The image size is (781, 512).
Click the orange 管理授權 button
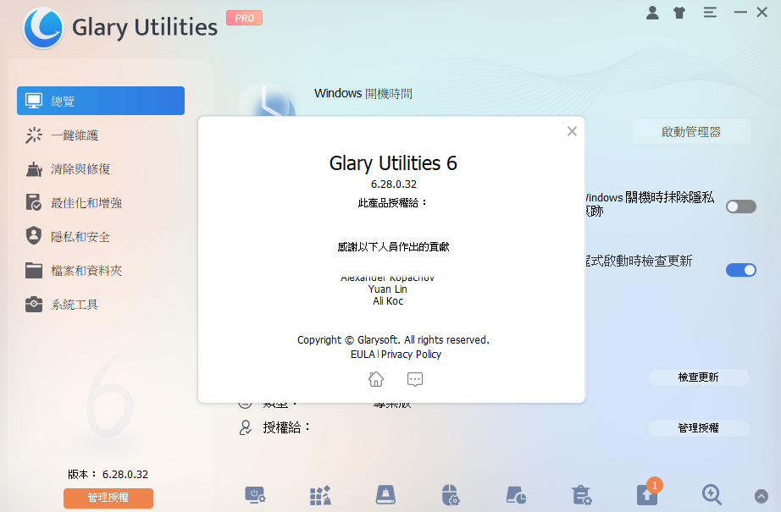[x=108, y=498]
